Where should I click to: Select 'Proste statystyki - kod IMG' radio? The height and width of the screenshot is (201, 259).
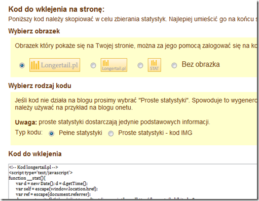[x=111, y=134]
